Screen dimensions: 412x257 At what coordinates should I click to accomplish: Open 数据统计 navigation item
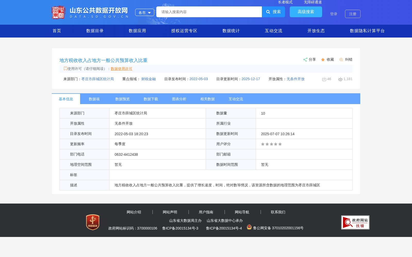(x=231, y=31)
